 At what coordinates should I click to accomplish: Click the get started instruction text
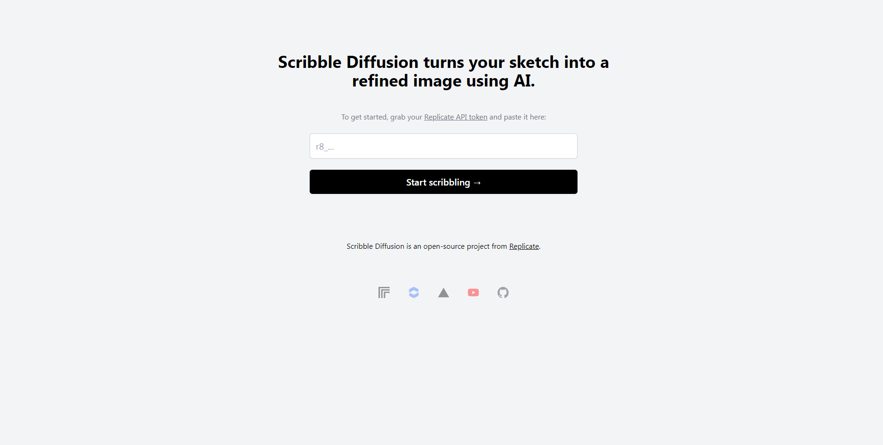pyautogui.click(x=443, y=117)
